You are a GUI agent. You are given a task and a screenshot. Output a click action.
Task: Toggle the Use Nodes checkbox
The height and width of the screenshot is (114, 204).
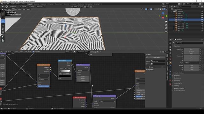pos(33,52)
